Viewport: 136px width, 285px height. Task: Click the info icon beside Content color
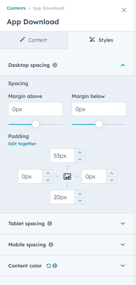pos(55,266)
